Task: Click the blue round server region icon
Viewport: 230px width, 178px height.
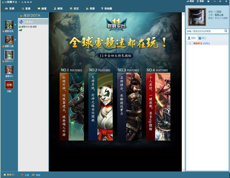Action: click(21, 22)
